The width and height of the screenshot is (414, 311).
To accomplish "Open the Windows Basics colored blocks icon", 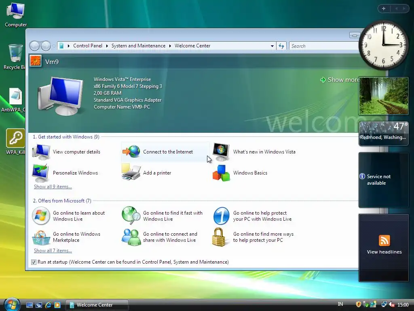I will (x=221, y=173).
